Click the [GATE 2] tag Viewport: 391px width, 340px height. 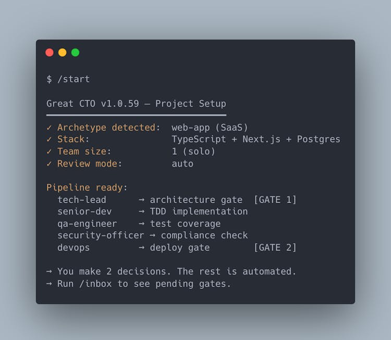275,248
